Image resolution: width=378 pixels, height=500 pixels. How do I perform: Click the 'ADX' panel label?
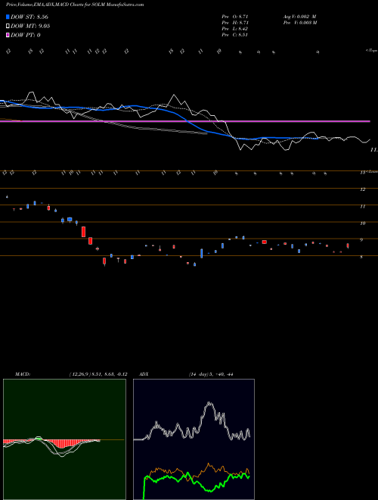click(x=144, y=374)
